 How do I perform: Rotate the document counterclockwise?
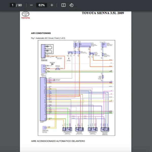[x=71, y=5]
